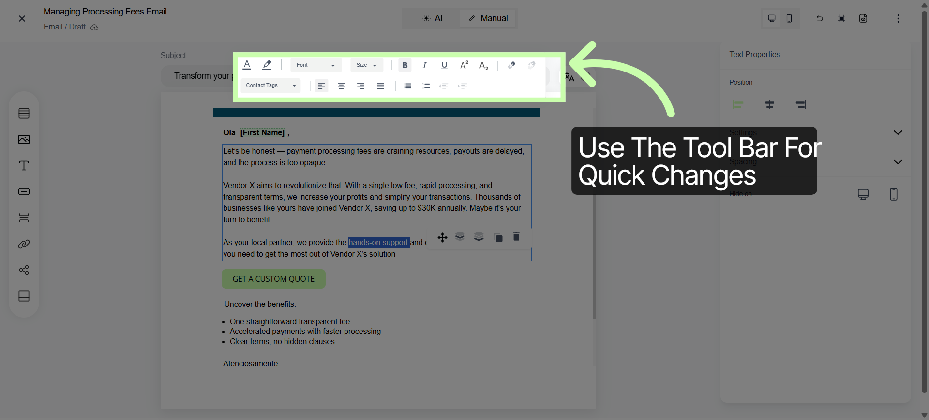Add a divider block from sidebar
The height and width of the screenshot is (420, 929).
(x=24, y=217)
